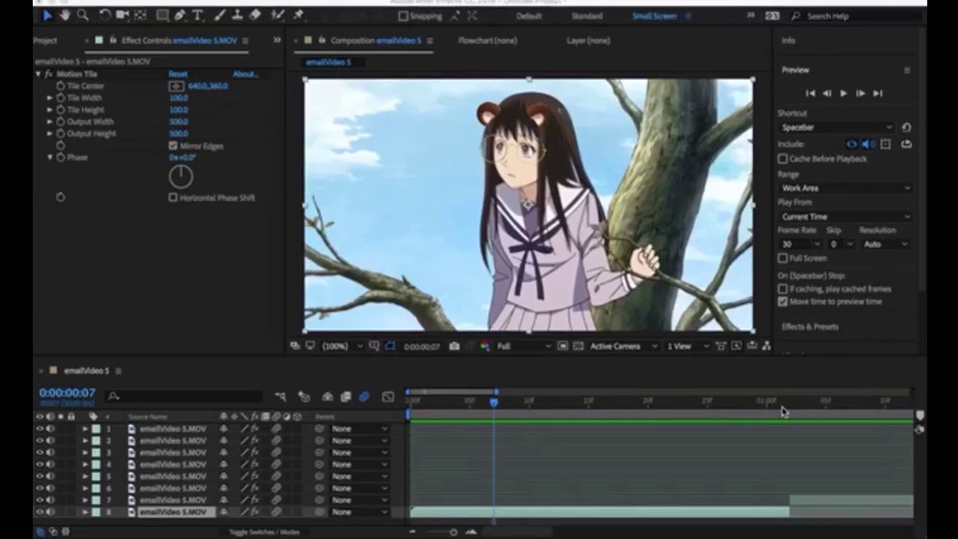Open the Flowchart (none) tab

(487, 40)
